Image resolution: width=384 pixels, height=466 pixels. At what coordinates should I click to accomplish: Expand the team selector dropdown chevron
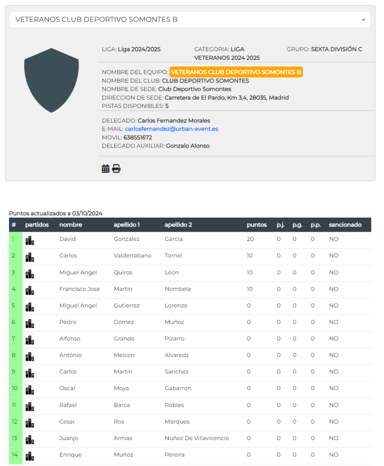coord(363,20)
